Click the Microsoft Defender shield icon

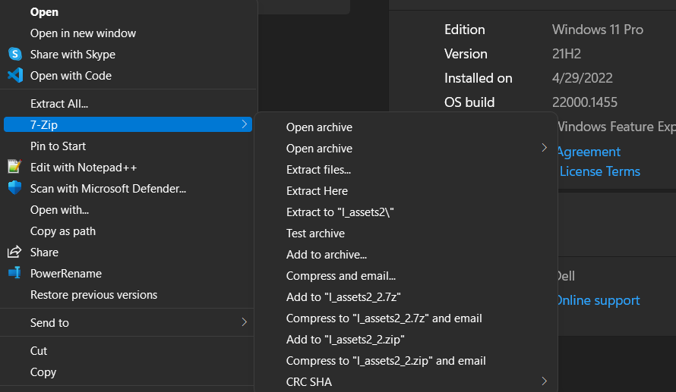(x=15, y=187)
